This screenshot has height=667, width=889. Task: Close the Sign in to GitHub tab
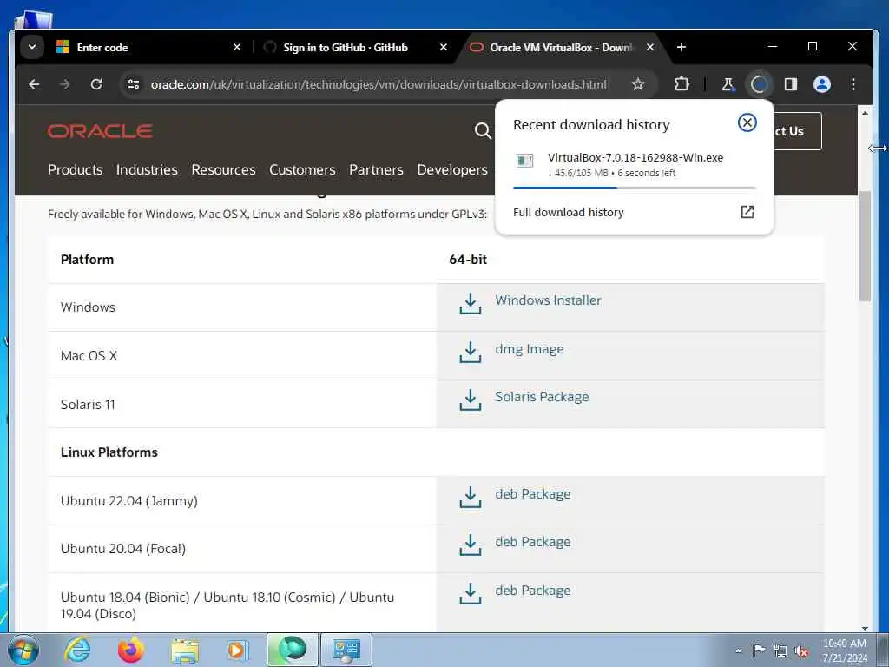444,47
